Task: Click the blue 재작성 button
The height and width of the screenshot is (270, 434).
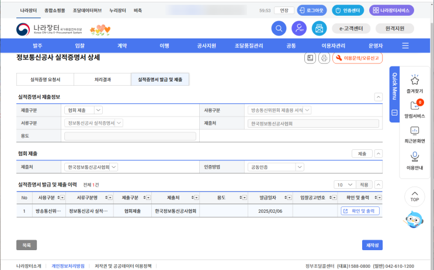Action: pyautogui.click(x=372, y=245)
